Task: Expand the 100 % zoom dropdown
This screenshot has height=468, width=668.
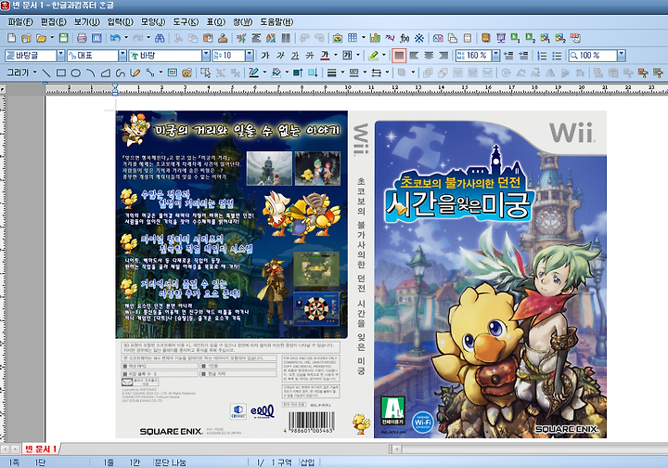Action: tap(622, 56)
